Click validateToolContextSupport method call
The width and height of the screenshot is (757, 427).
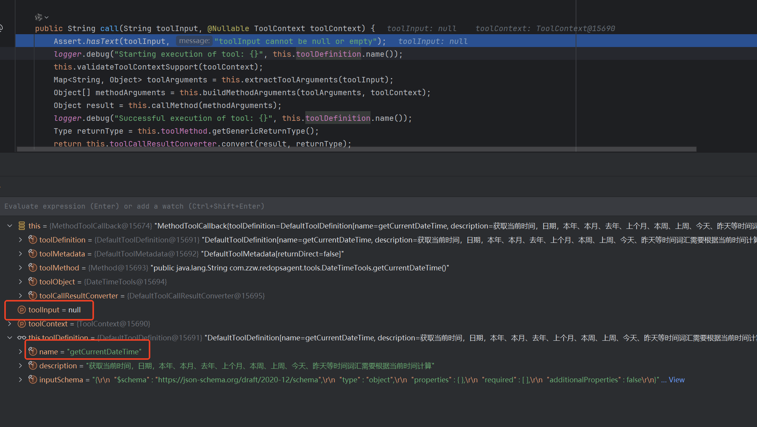pos(137,67)
